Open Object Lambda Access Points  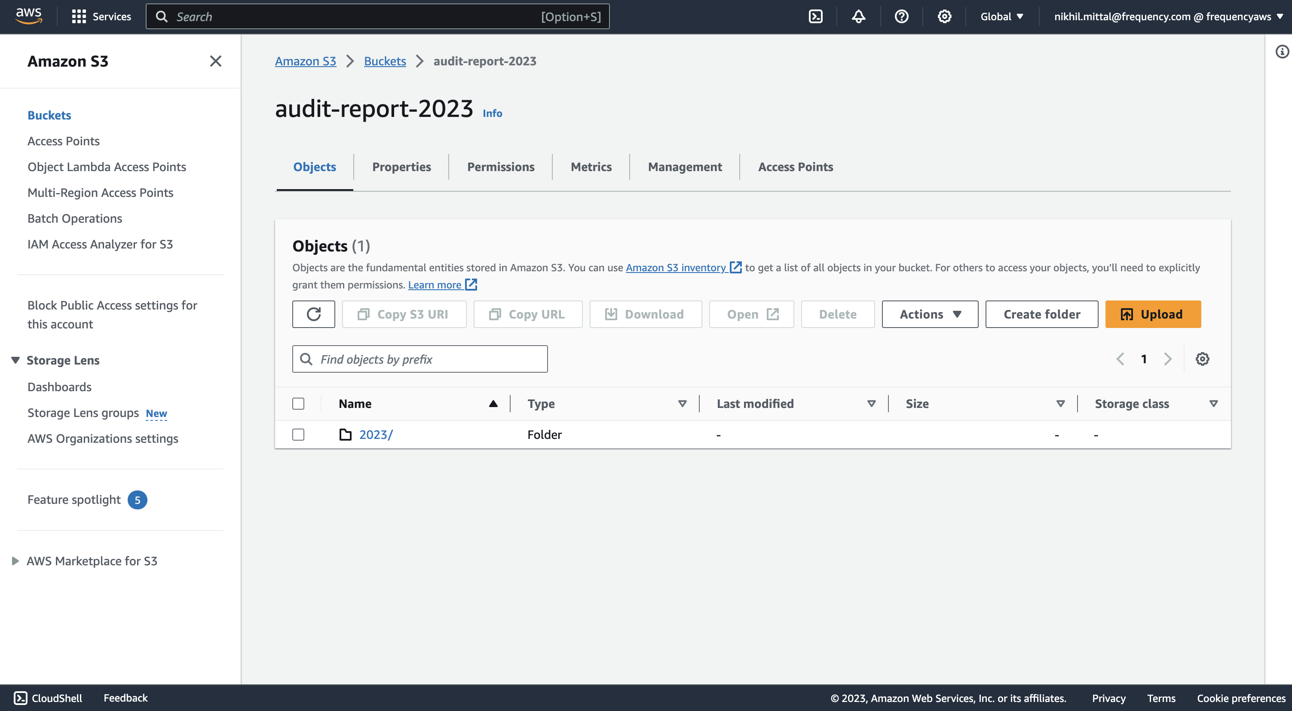[x=106, y=167]
